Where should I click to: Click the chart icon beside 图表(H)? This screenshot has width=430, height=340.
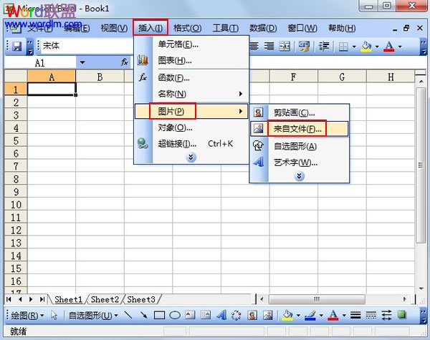pos(143,59)
